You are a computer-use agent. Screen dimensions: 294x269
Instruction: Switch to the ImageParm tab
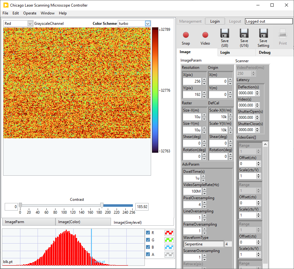click(29, 222)
